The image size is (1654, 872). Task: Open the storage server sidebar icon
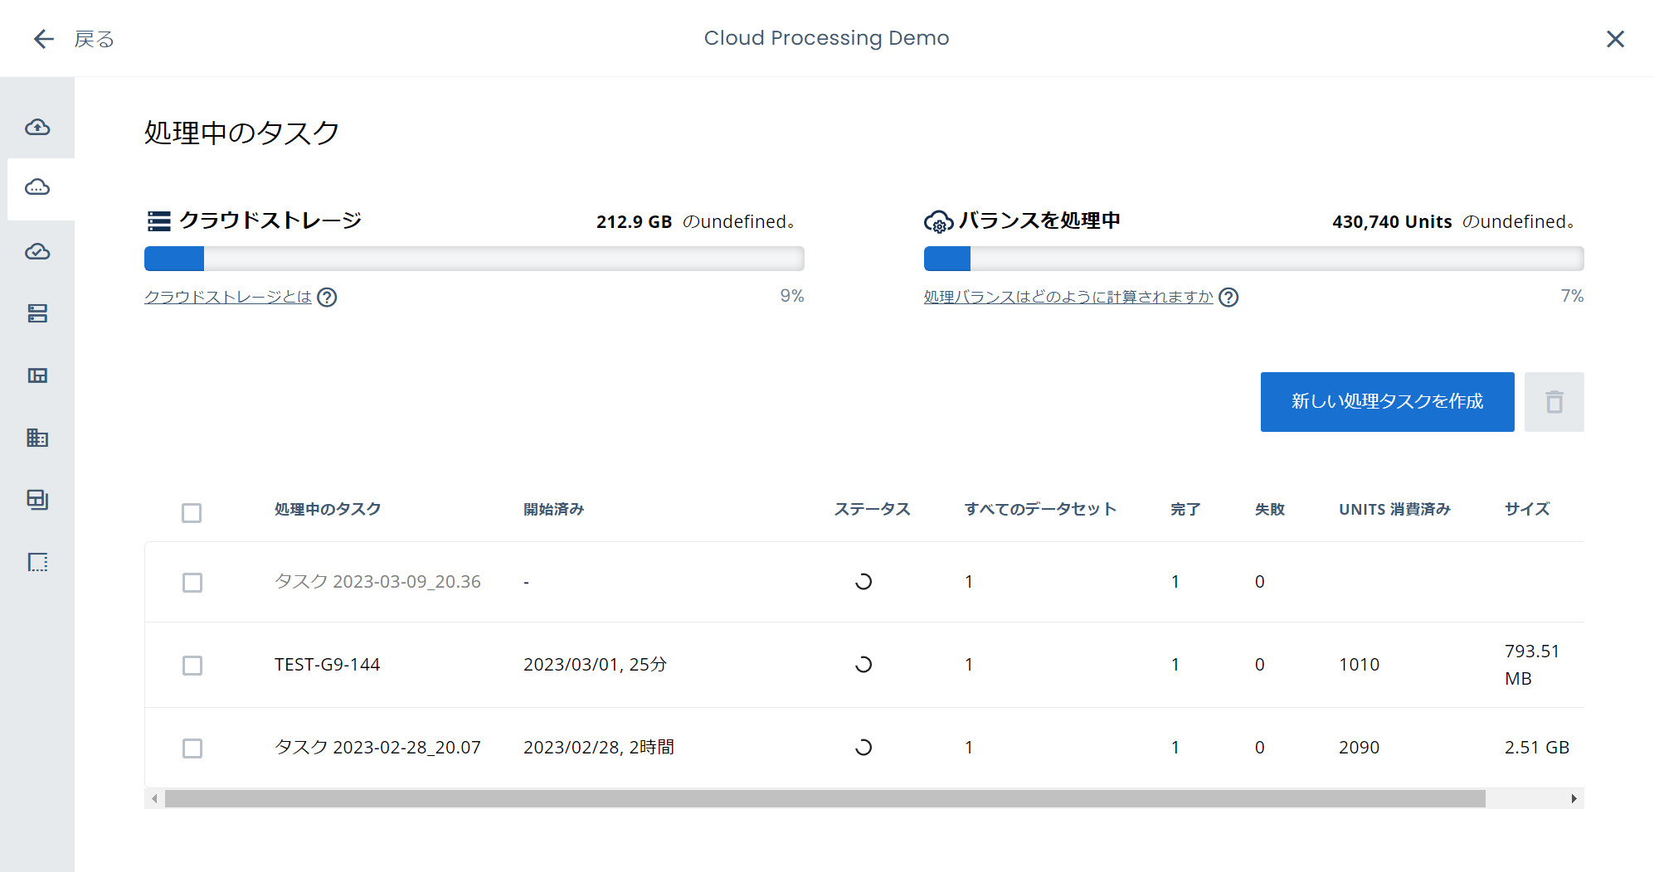tap(37, 313)
